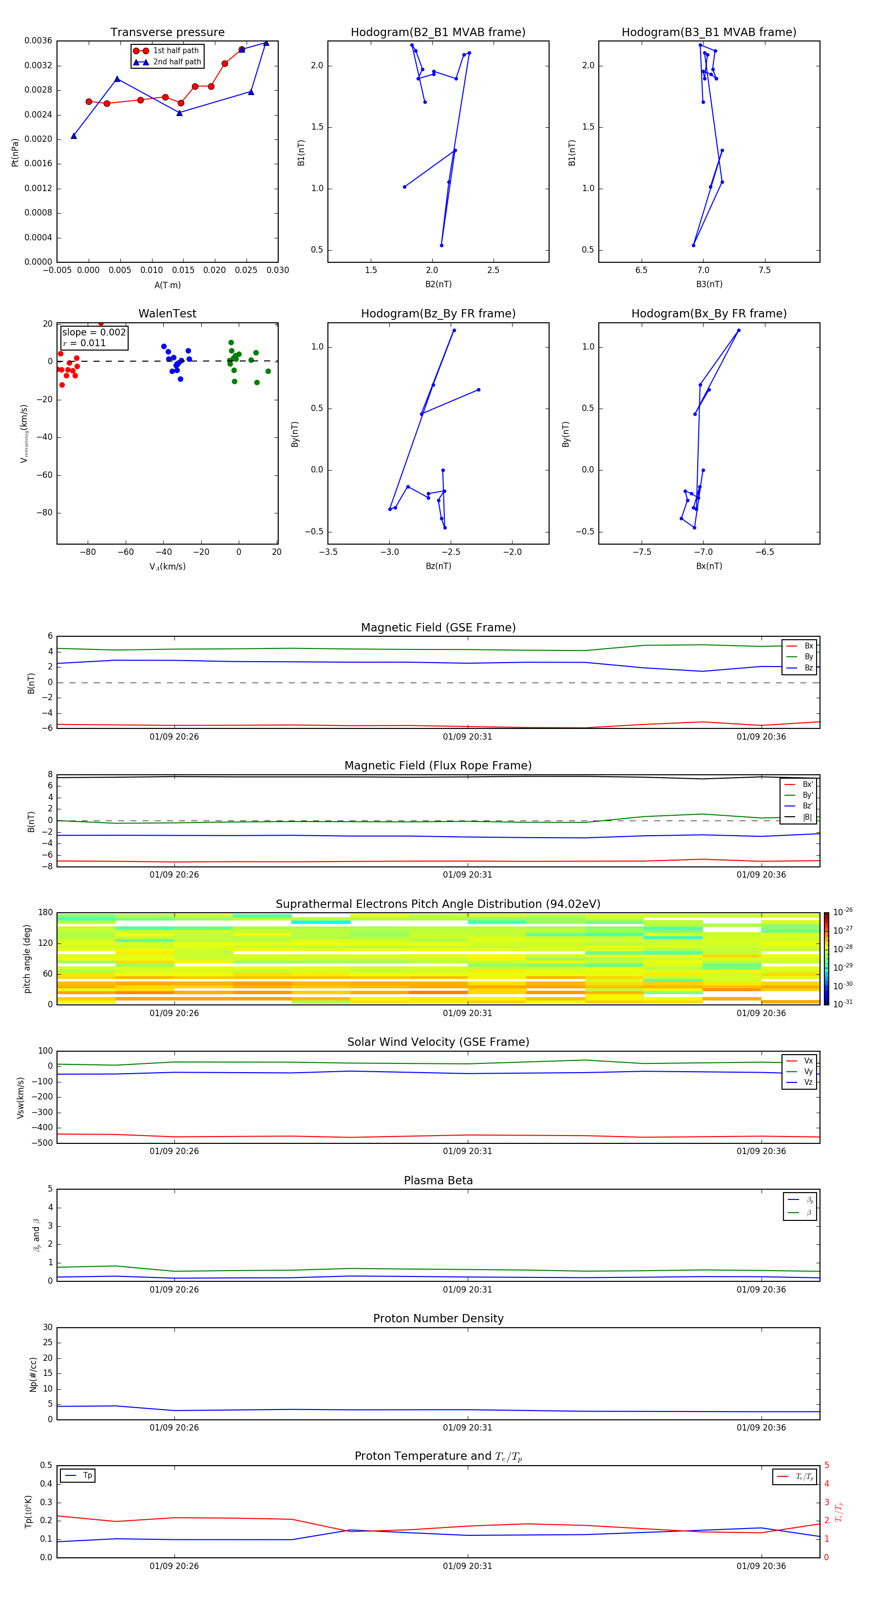
Task: Click the Transverse pressure plot title
Action: [167, 33]
